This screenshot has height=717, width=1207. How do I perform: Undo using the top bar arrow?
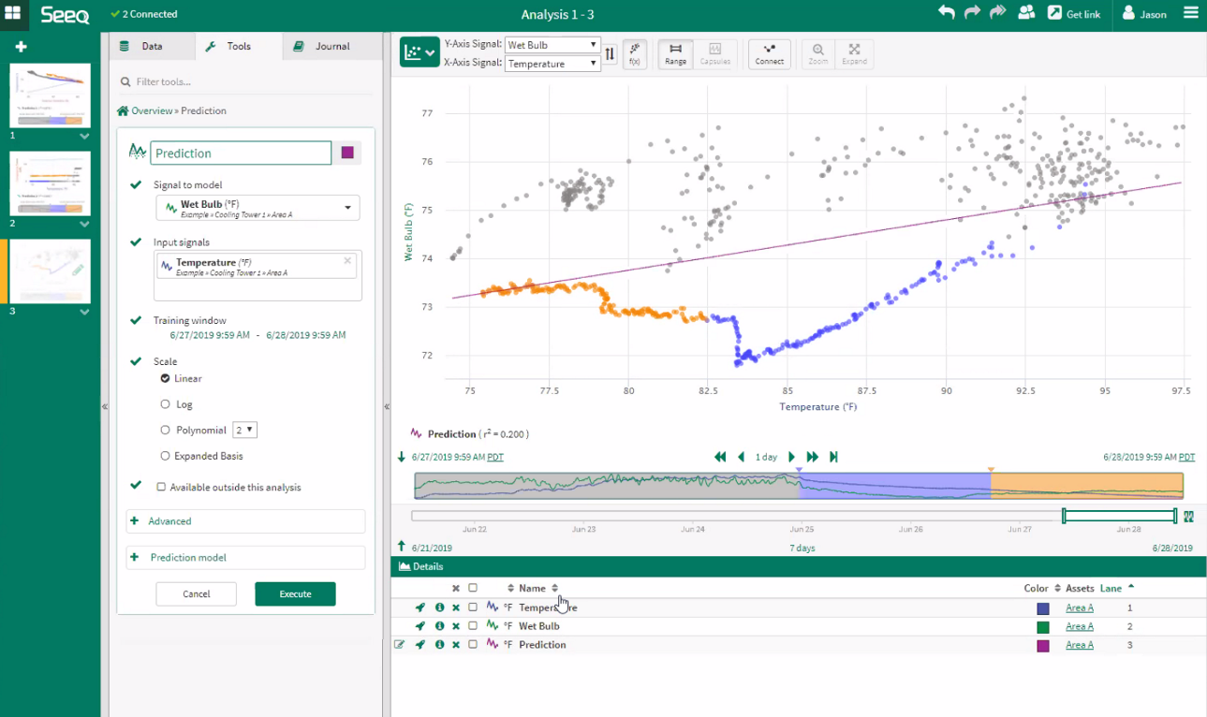[x=947, y=13]
